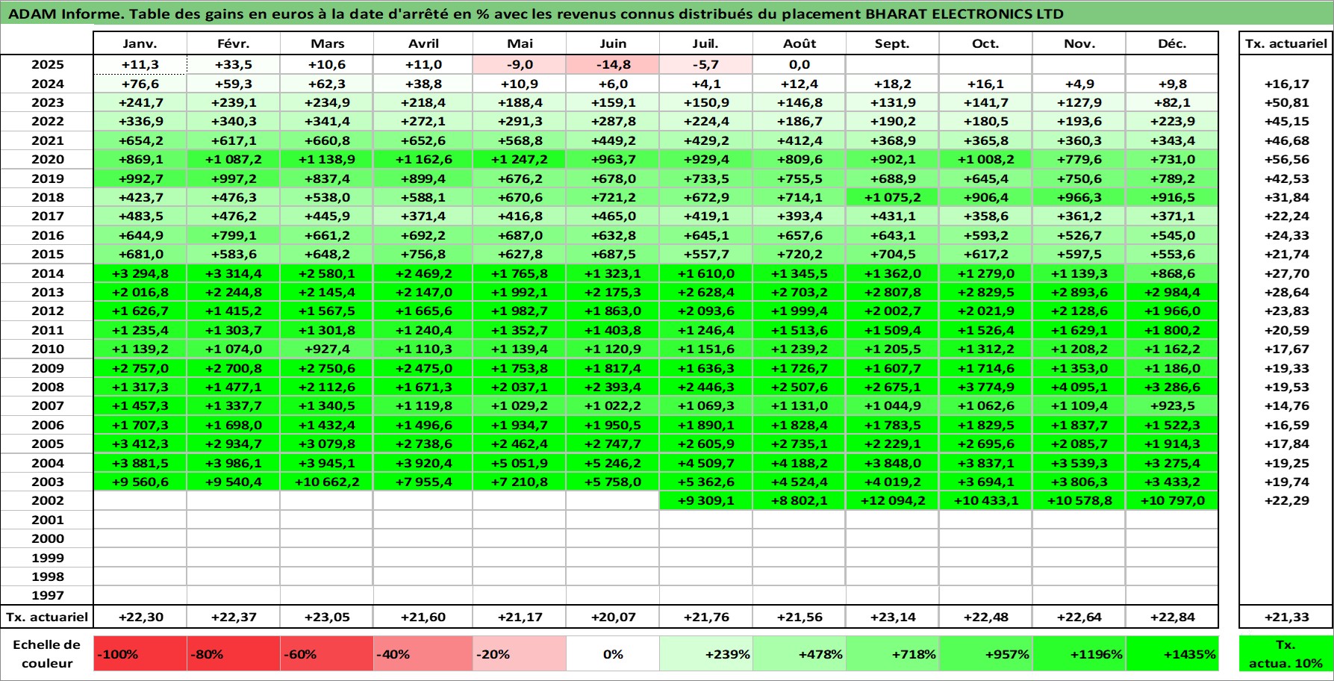The width and height of the screenshot is (1334, 681).
Task: Click the +239% color scale swatch
Action: 705,654
